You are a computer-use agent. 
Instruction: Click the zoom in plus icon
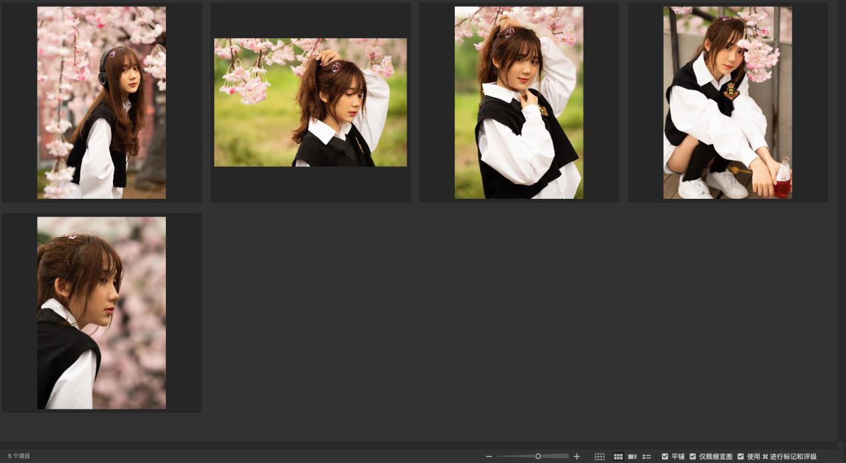(x=576, y=456)
